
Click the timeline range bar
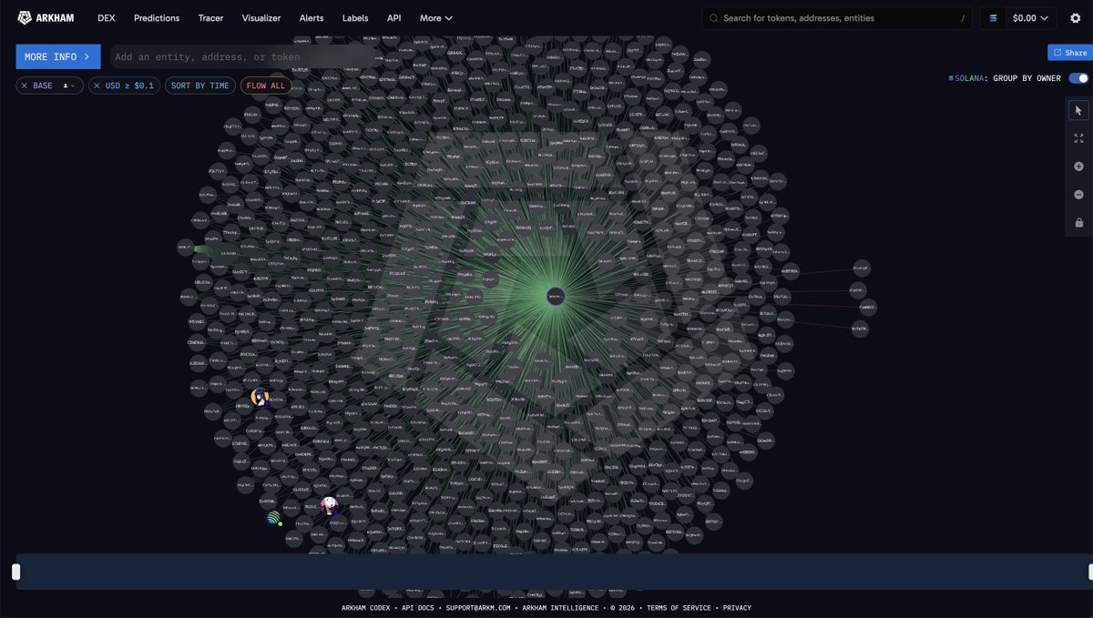click(554, 572)
